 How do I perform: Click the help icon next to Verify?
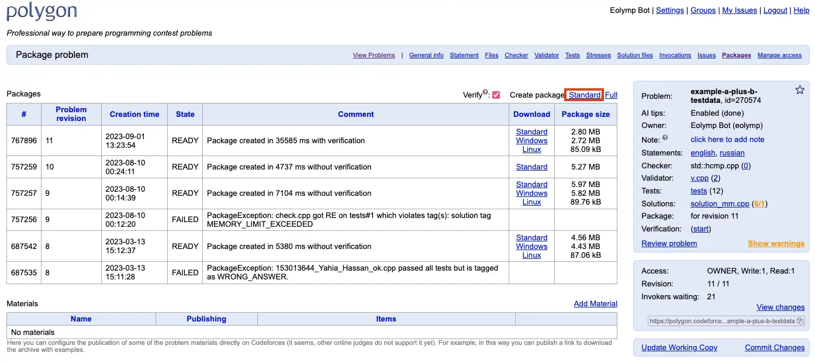(486, 92)
